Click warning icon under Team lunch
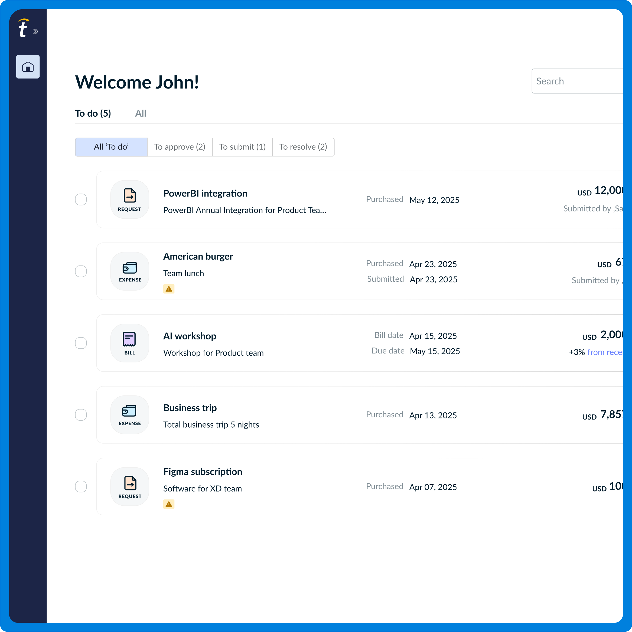632x632 pixels. [169, 289]
